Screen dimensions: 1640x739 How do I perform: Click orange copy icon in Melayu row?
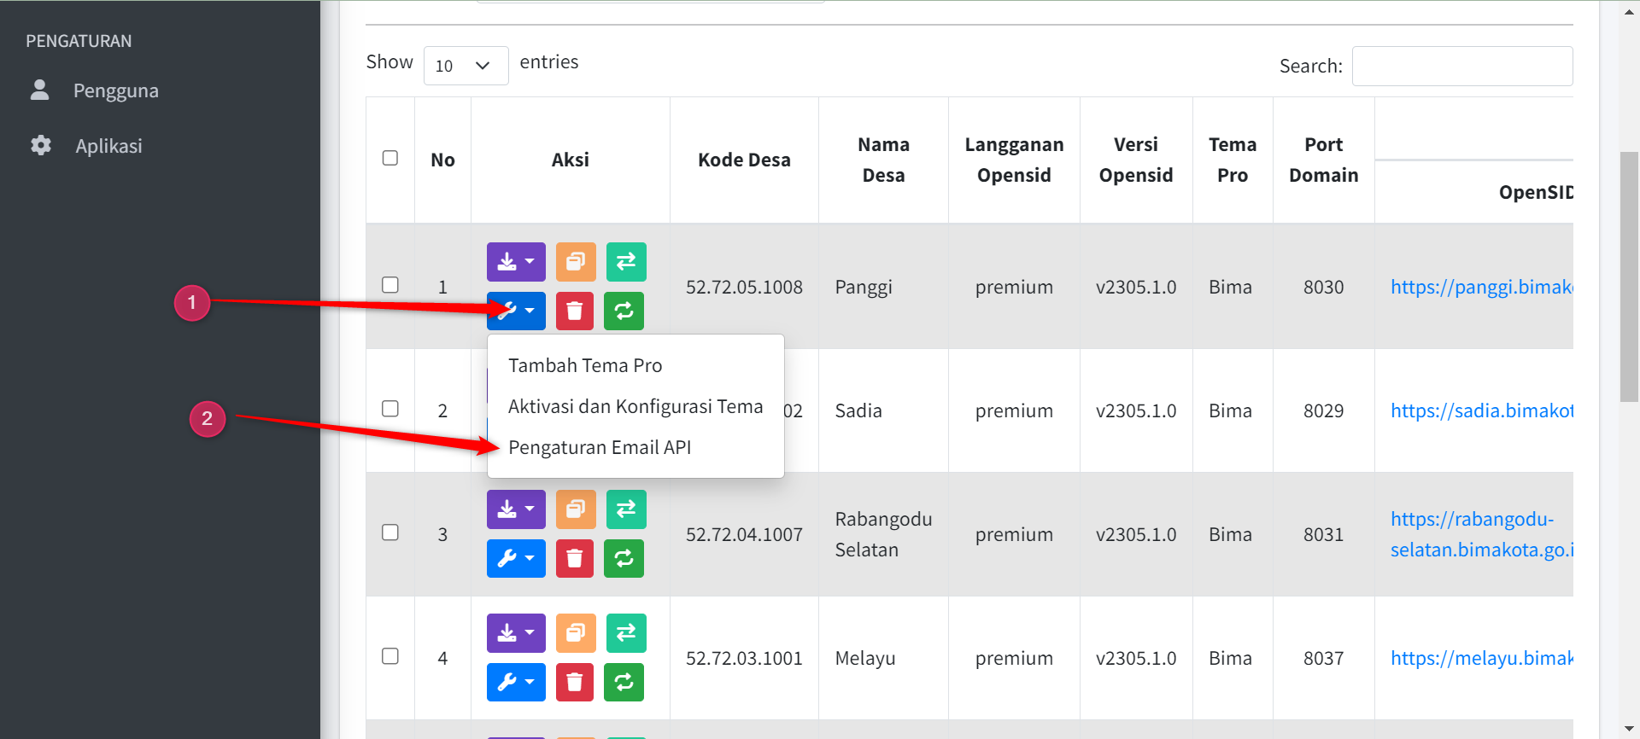pos(576,633)
